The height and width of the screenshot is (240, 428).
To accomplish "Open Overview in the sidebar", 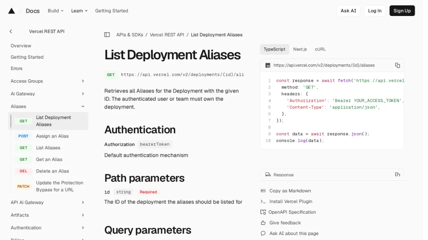I will [x=21, y=46].
